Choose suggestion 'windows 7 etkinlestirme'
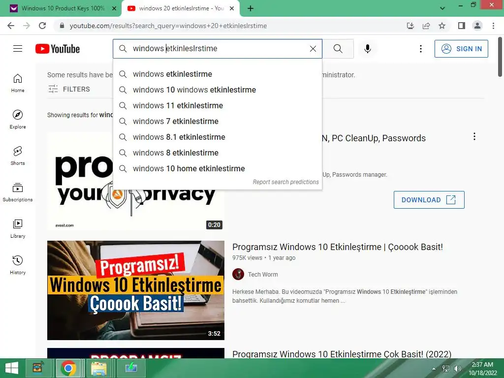 217,122
